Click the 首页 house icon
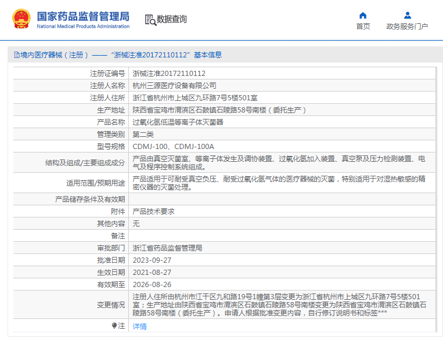The image size is (443, 341). click(363, 15)
